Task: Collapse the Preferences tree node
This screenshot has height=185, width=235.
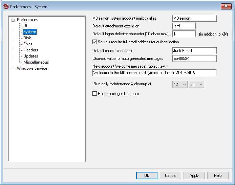Action: click(x=13, y=20)
